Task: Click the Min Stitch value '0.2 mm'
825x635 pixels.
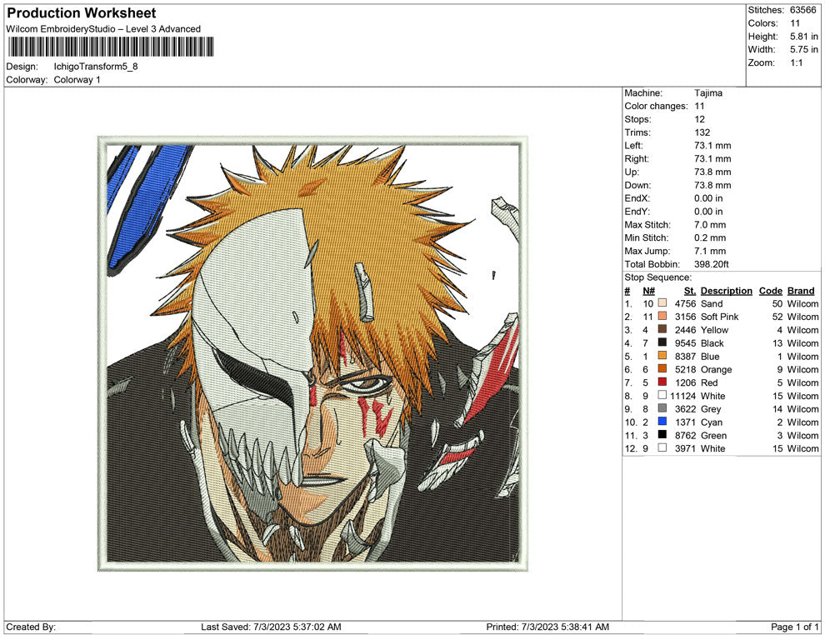Action: (710, 237)
